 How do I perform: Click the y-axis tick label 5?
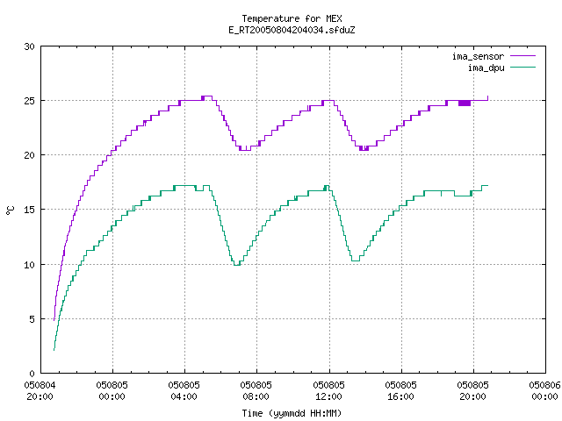pyautogui.click(x=32, y=319)
